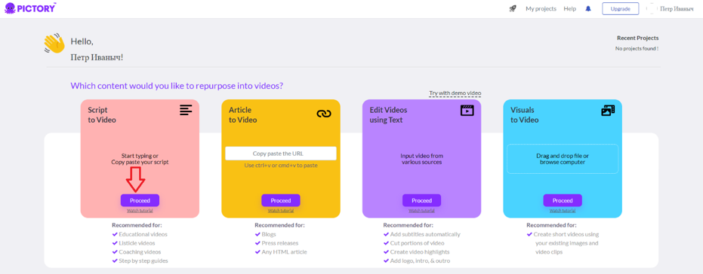Click the Recent Projects heading

coord(637,38)
